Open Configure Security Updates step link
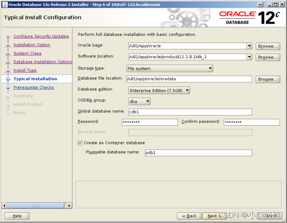The height and width of the screenshot is (223, 287). point(41,36)
